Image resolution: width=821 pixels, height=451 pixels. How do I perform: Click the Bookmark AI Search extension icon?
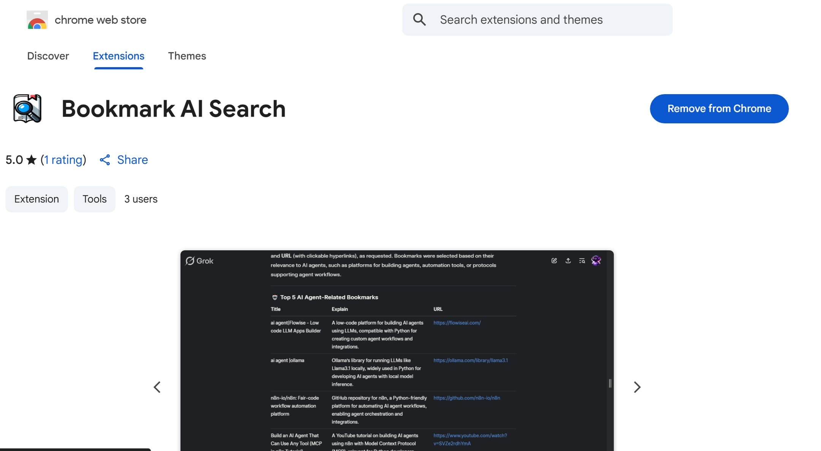(27, 109)
